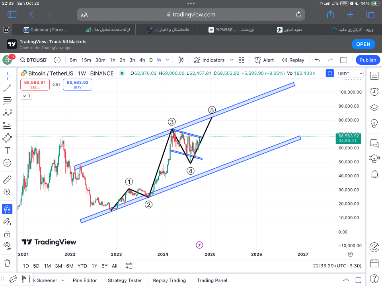The image size is (382, 286).
Task: Open the ideas stream broadcast icon
Action: [374, 158]
